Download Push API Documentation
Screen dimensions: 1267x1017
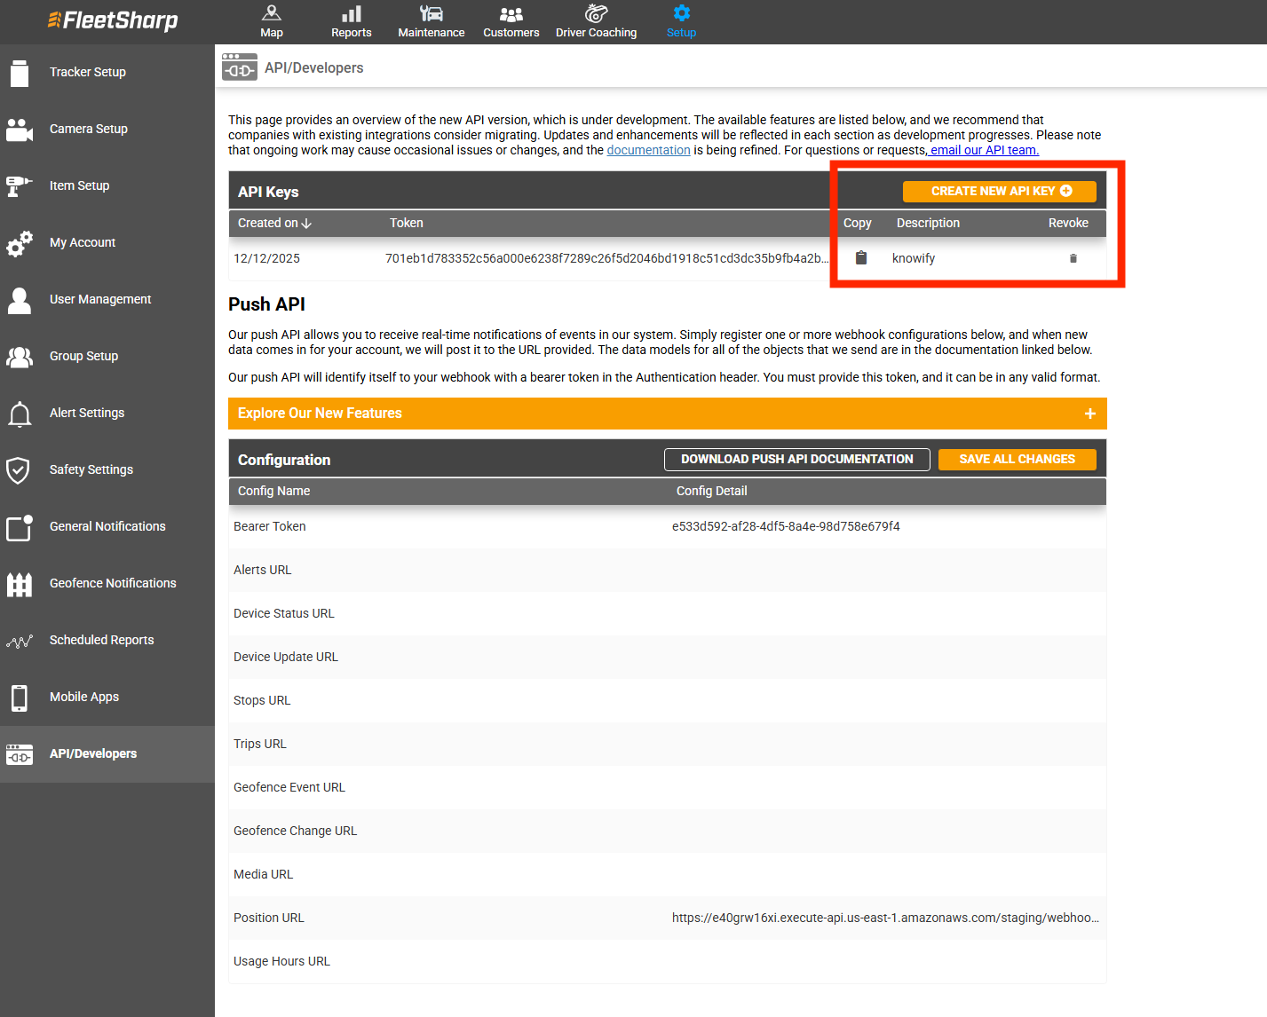pyautogui.click(x=796, y=460)
